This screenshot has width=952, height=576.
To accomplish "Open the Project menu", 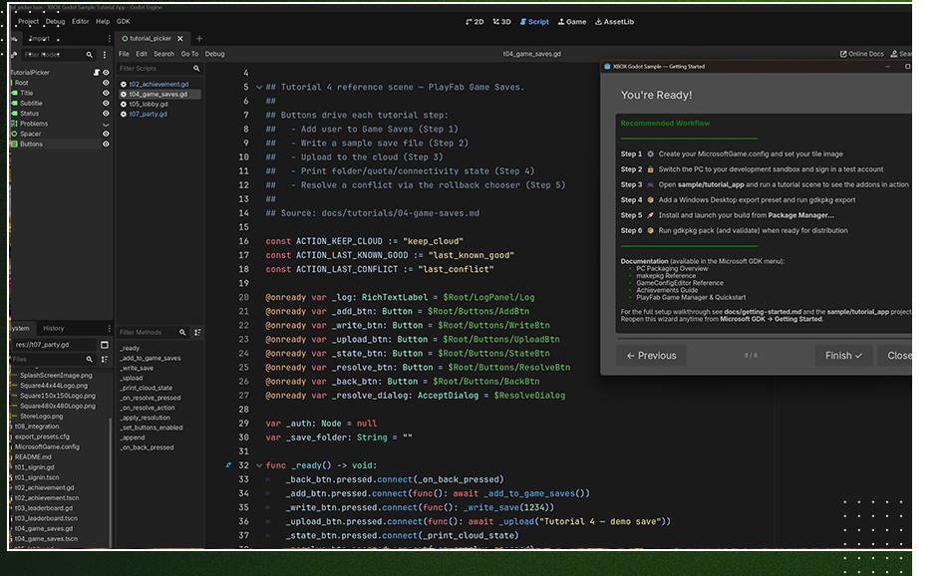I will point(29,21).
